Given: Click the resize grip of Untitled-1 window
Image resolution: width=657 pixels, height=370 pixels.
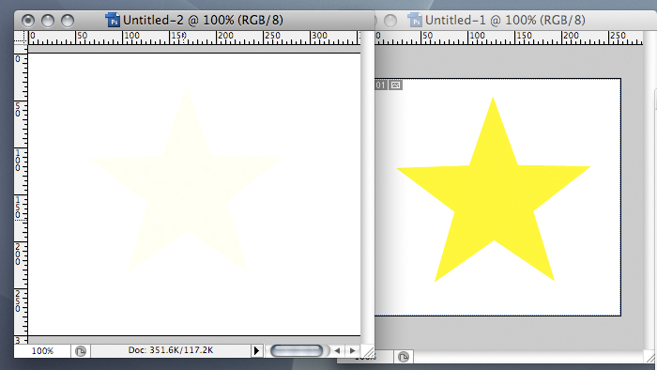Looking at the screenshot, I should (x=650, y=358).
